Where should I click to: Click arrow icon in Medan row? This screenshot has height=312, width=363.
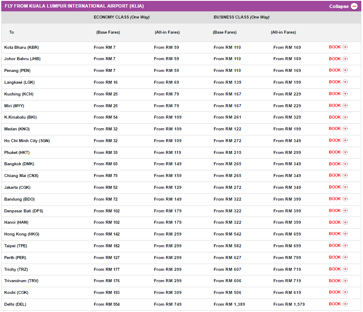click(x=345, y=128)
